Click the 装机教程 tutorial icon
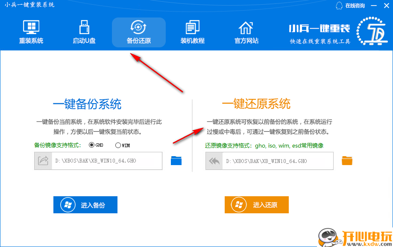 pos(192,32)
